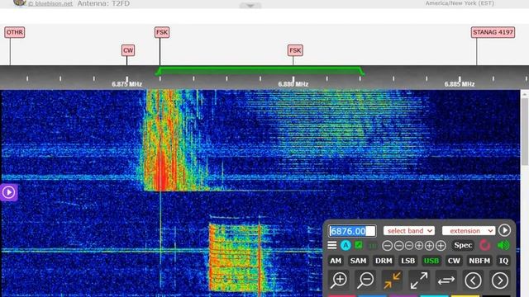Viewport: 529px width, 297px height.
Task: Select SAM demodulation mode
Action: click(358, 261)
